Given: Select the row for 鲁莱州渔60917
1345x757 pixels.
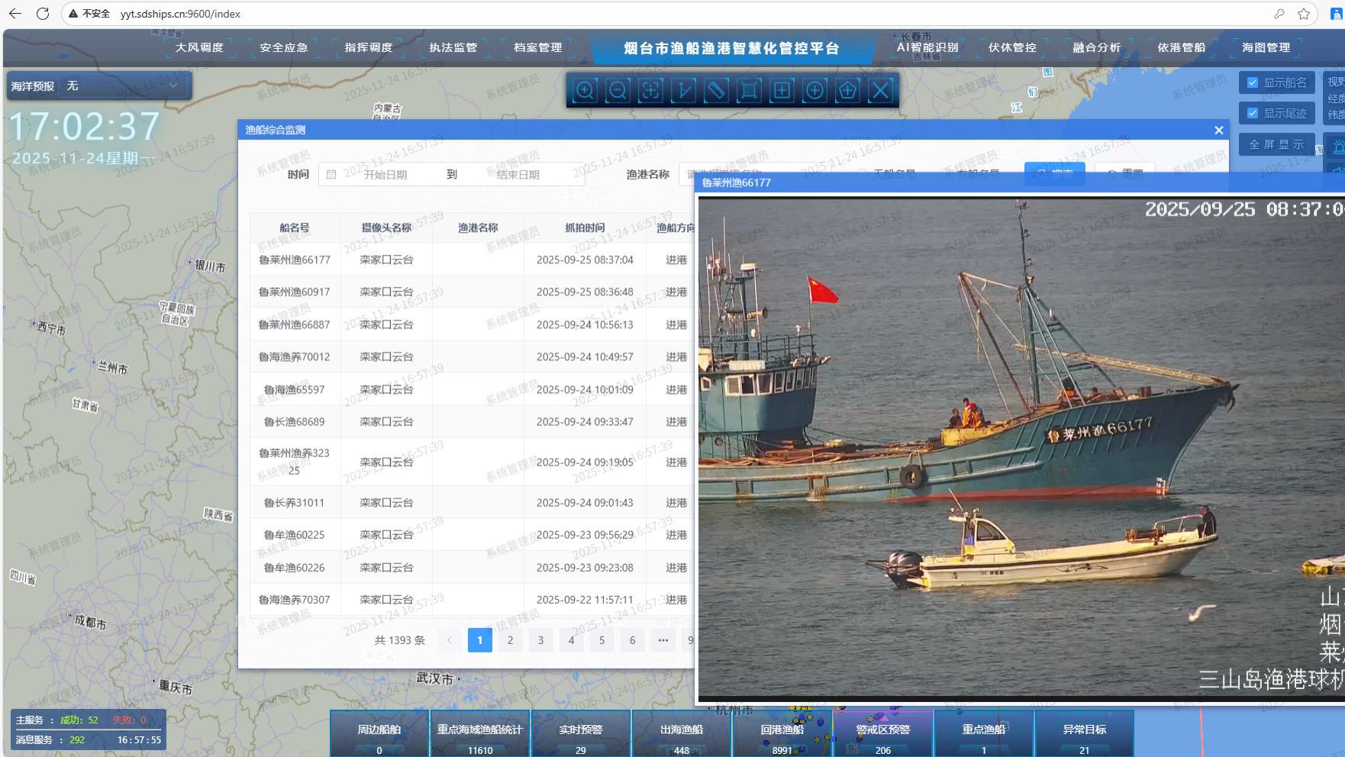Looking at the screenshot, I should tap(473, 292).
